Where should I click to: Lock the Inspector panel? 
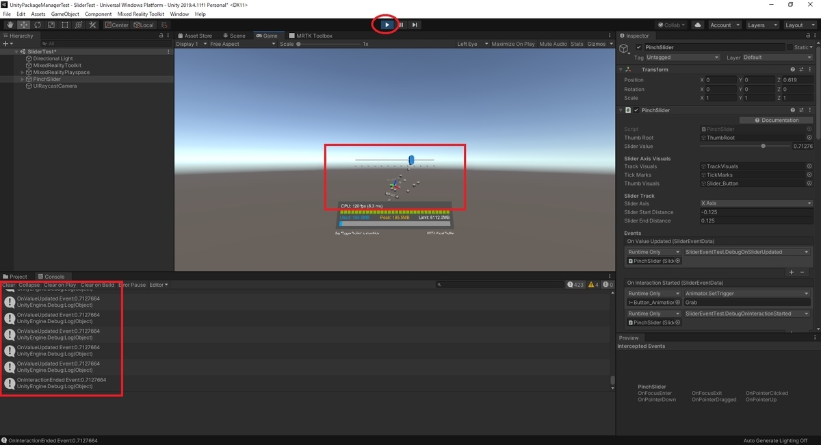(809, 36)
